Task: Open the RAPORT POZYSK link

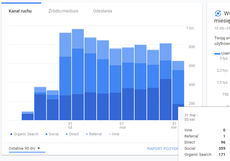Action: [162, 149]
